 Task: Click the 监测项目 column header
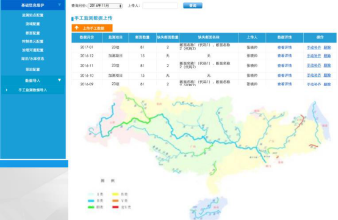pos(115,37)
